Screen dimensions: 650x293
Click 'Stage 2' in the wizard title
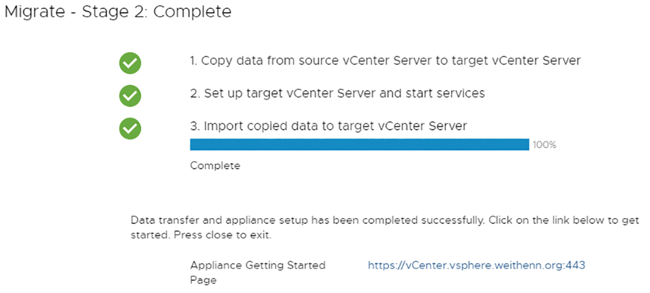tap(114, 12)
